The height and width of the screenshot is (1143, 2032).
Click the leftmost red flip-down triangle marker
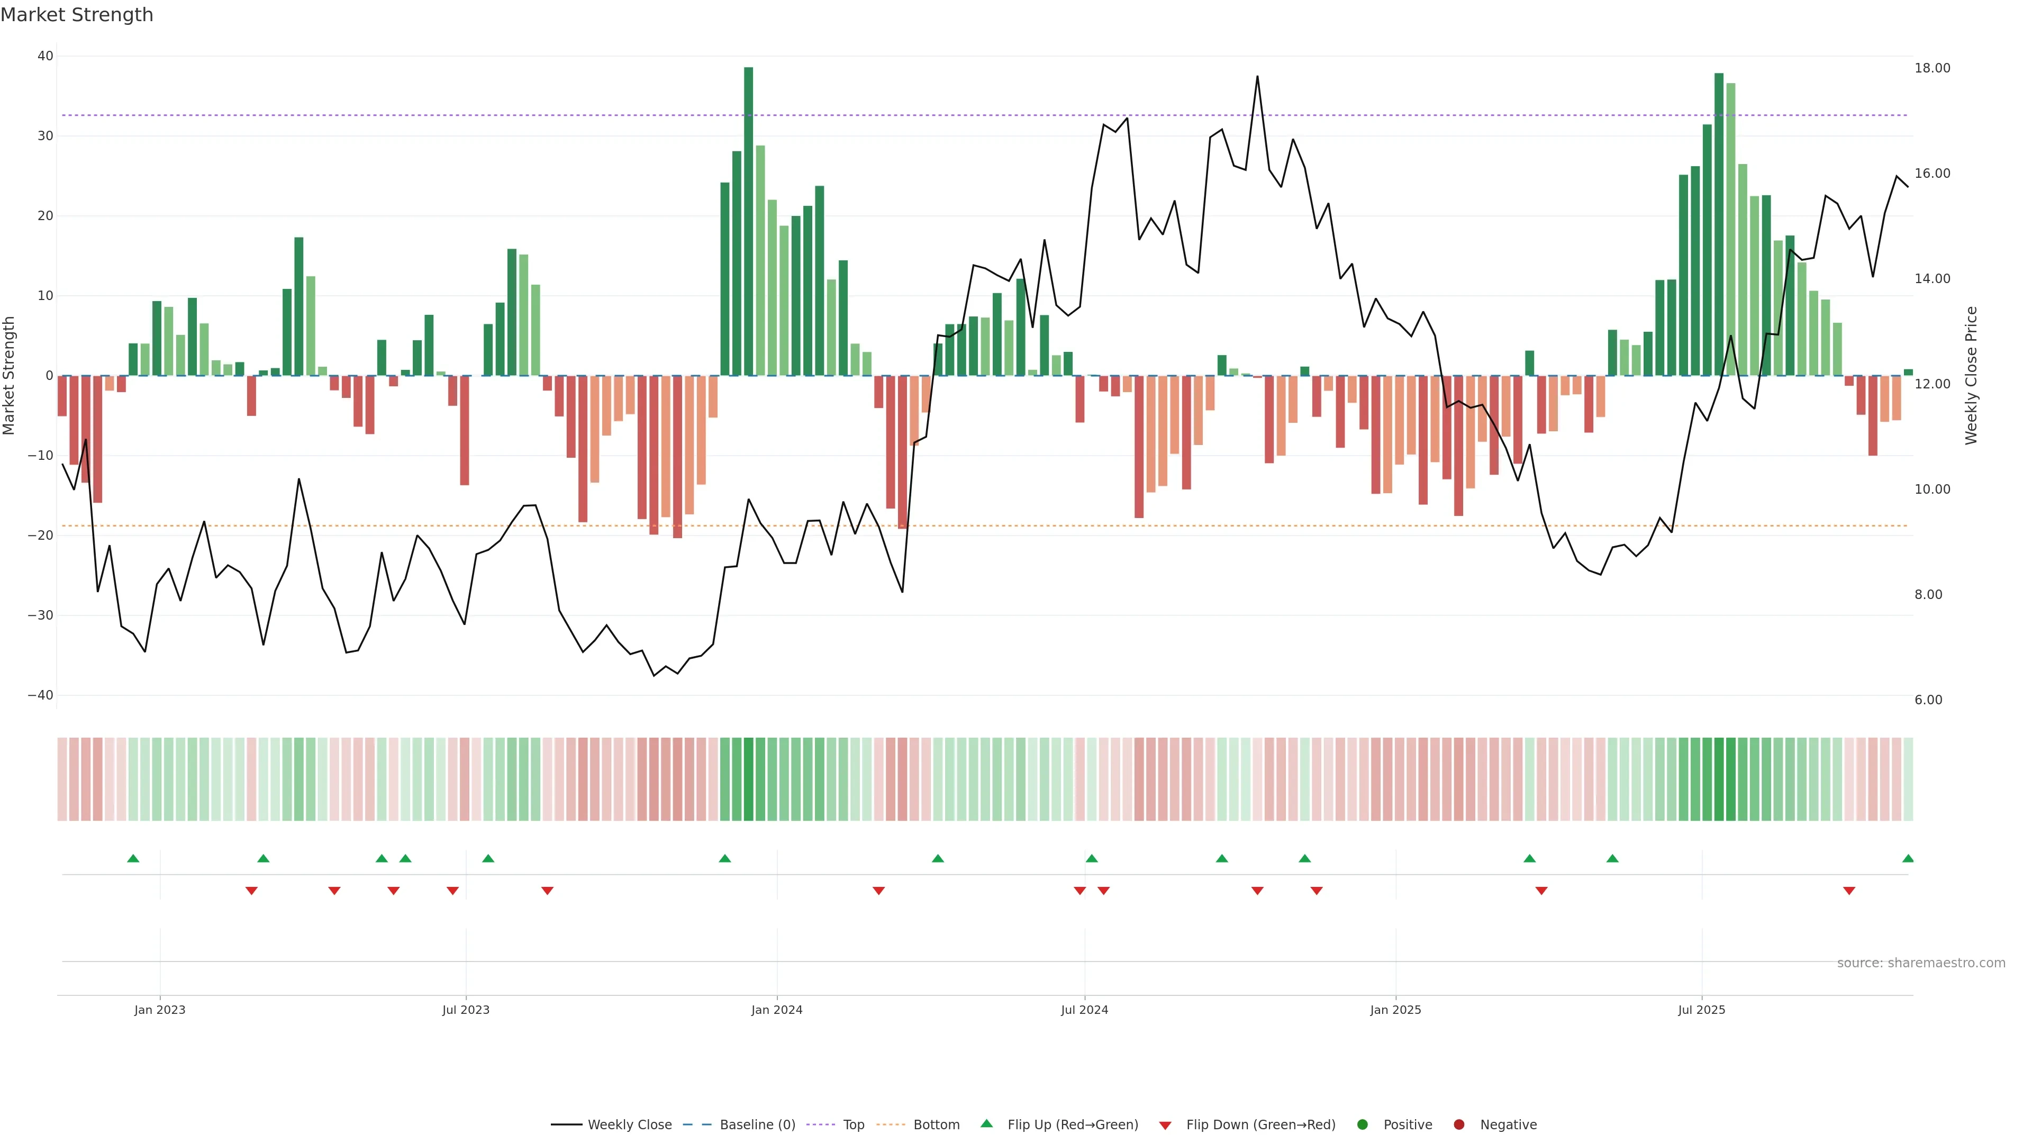coord(252,891)
